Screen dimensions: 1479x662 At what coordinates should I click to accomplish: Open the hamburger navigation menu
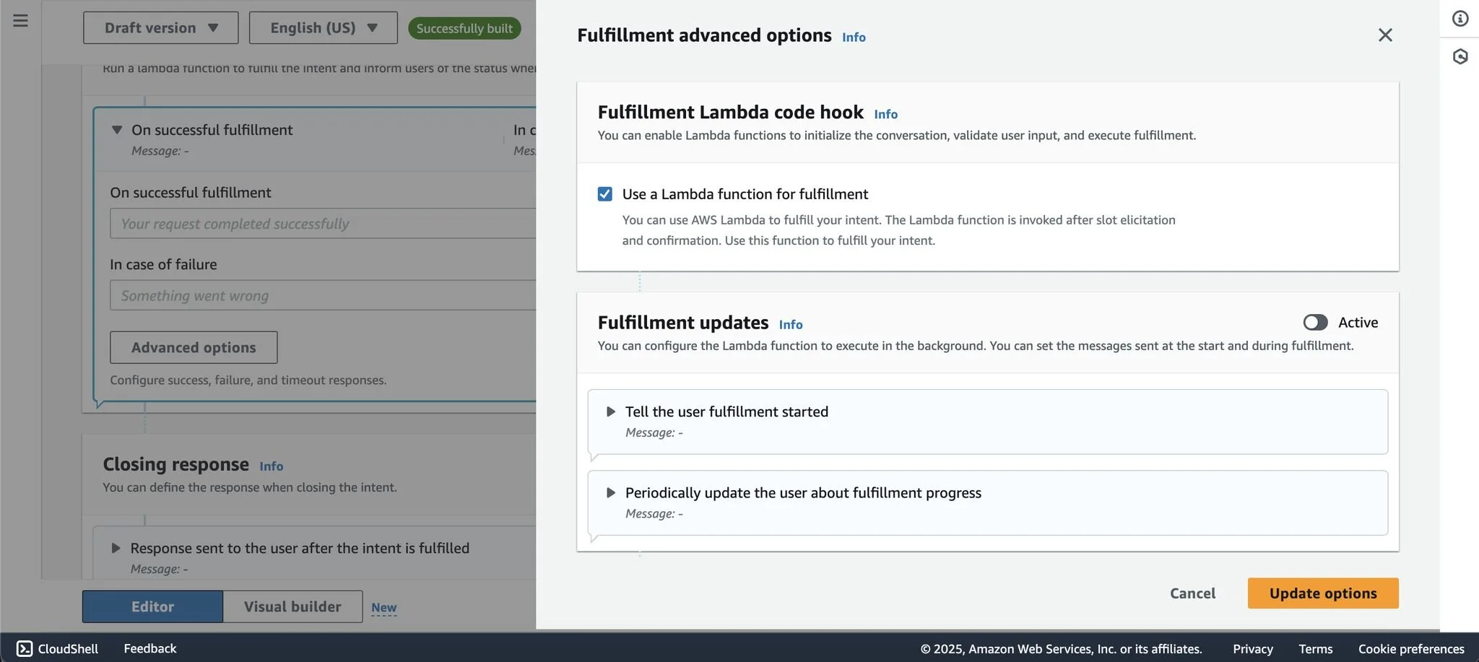[x=20, y=20]
